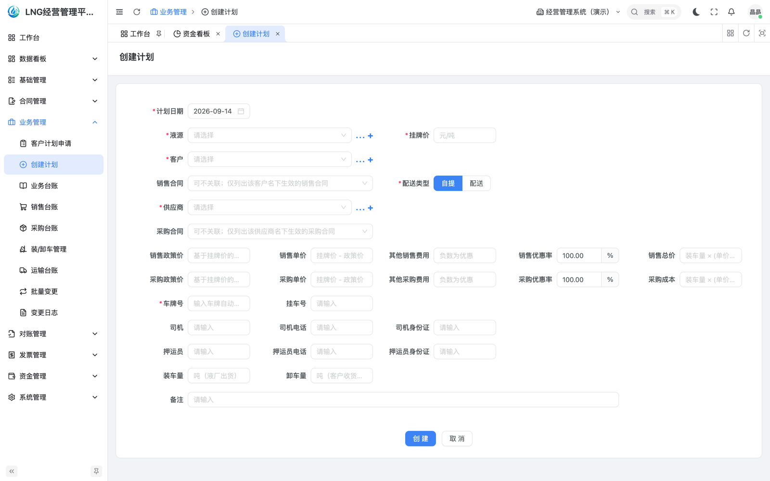The height and width of the screenshot is (481, 770).
Task: Pin the sidebar at bottom
Action: point(96,471)
